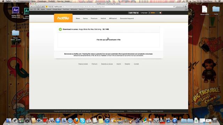The width and height of the screenshot is (223, 125).
Task: Open the File menu
Action: pos(15,1)
